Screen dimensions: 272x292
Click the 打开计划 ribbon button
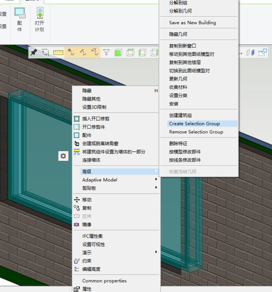click(x=40, y=20)
